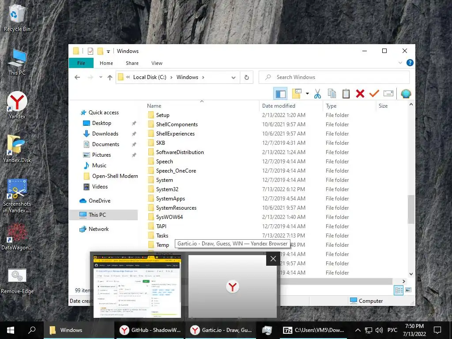The image size is (452, 339).
Task: Click the Remove-Edge desktop icon
Action: click(17, 281)
